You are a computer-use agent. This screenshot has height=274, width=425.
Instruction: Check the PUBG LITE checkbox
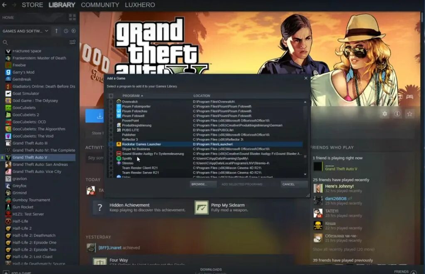[111, 130]
